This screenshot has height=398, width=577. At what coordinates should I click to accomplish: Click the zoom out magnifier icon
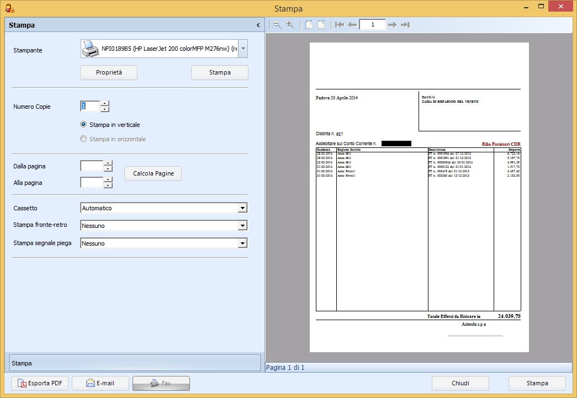pos(277,25)
